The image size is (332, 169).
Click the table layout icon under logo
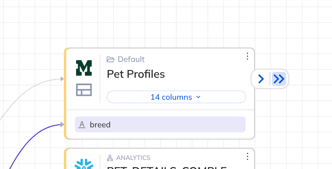[84, 90]
